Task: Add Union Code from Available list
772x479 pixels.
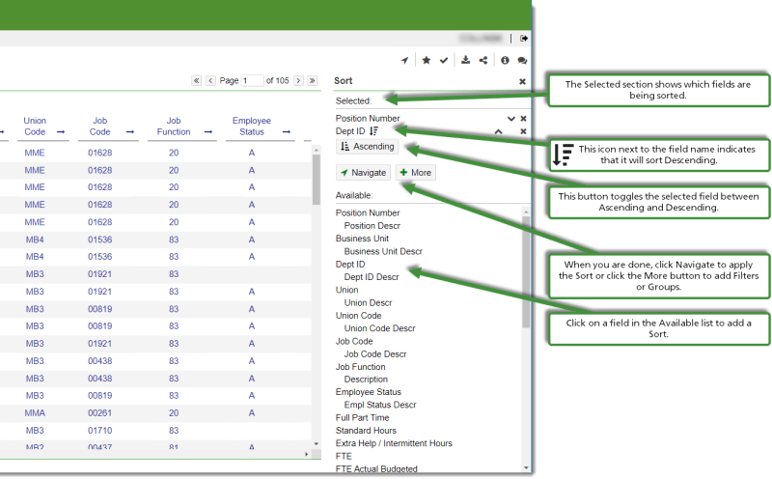Action: [358, 316]
